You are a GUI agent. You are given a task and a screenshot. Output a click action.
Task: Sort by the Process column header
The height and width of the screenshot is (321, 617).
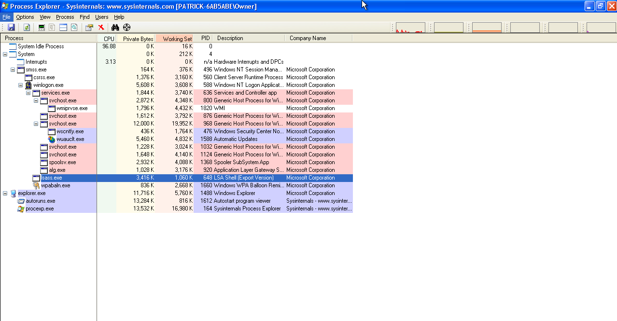point(48,38)
